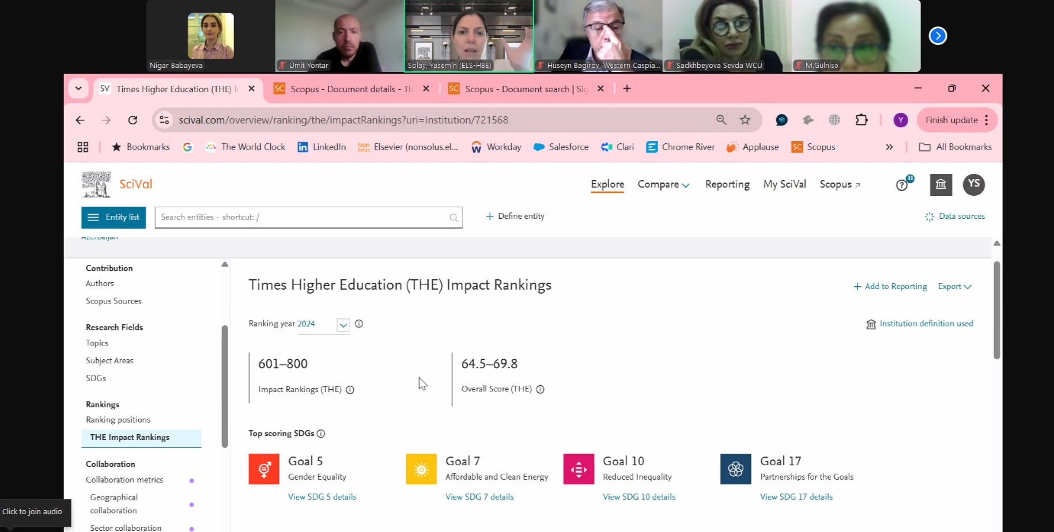Click the Entity list button
Viewport: 1054px width, 532px height.
(114, 217)
